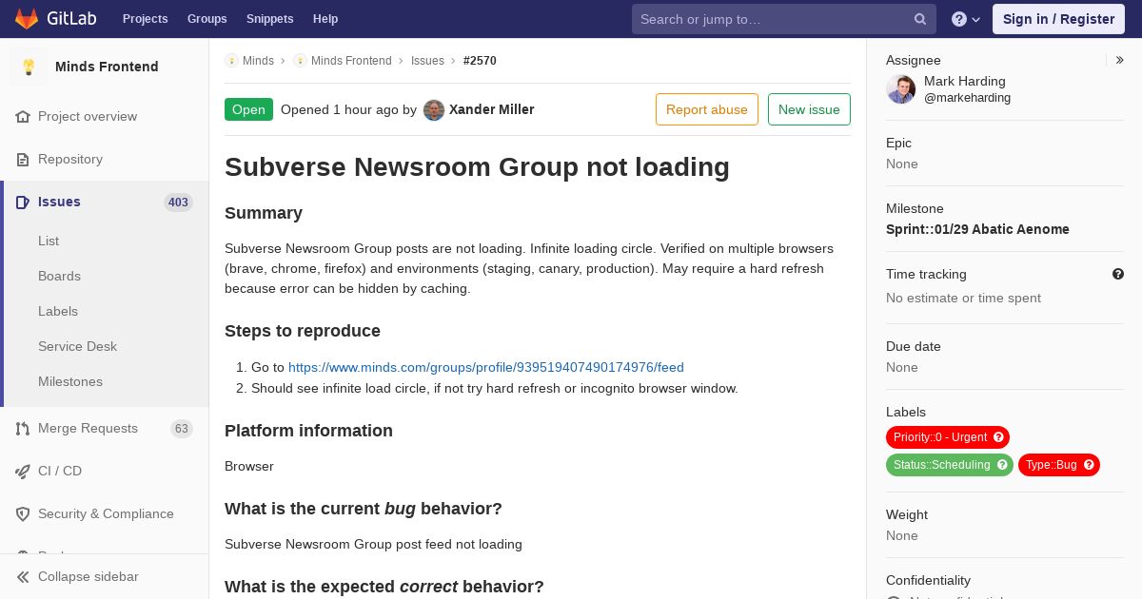Click the Open status badge
This screenshot has width=1142, height=599.
[248, 109]
